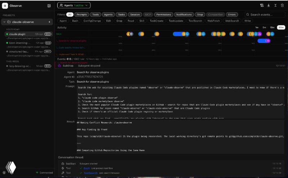This screenshot has height=178, width=288.
Task: Click the purple subagent icon on Main timeline
Action: pyautogui.click(x=259, y=34)
